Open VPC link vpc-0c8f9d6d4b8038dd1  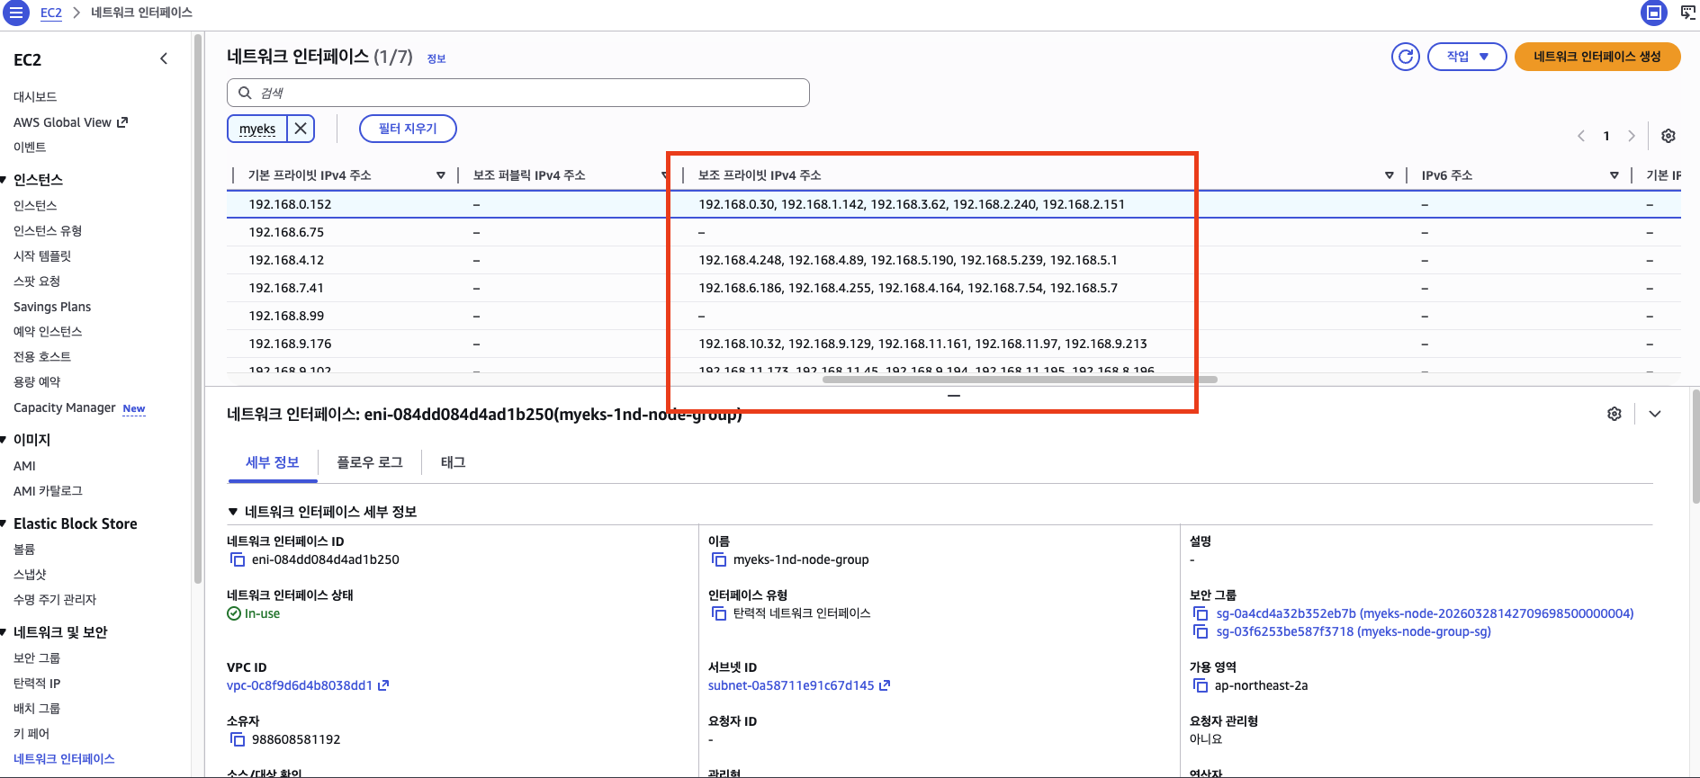click(300, 685)
